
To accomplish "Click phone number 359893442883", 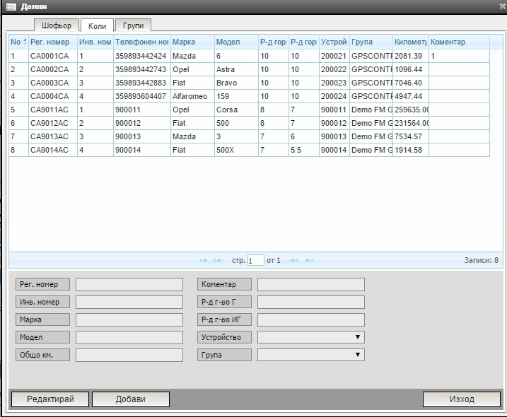I will coord(141,83).
